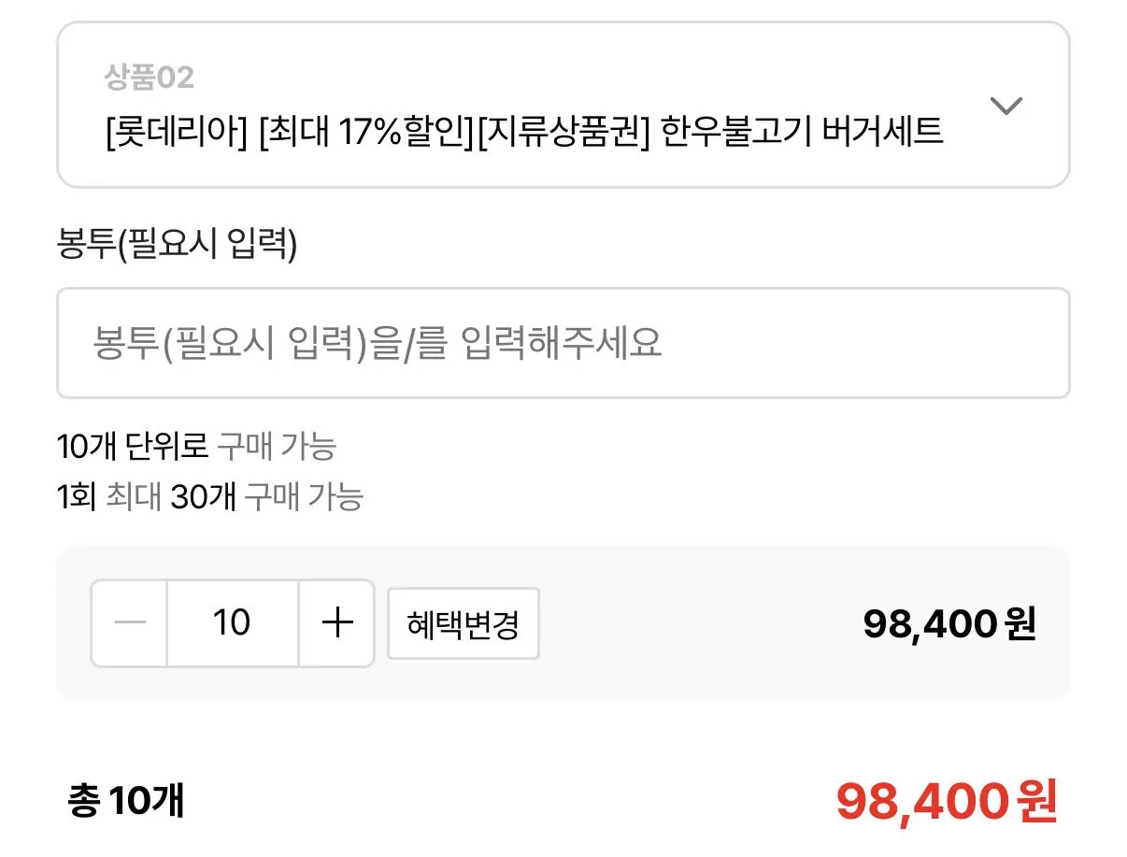Click the 봉투(필요시 입력) field label
The width and height of the screenshot is (1127, 857).
pyautogui.click(x=177, y=245)
